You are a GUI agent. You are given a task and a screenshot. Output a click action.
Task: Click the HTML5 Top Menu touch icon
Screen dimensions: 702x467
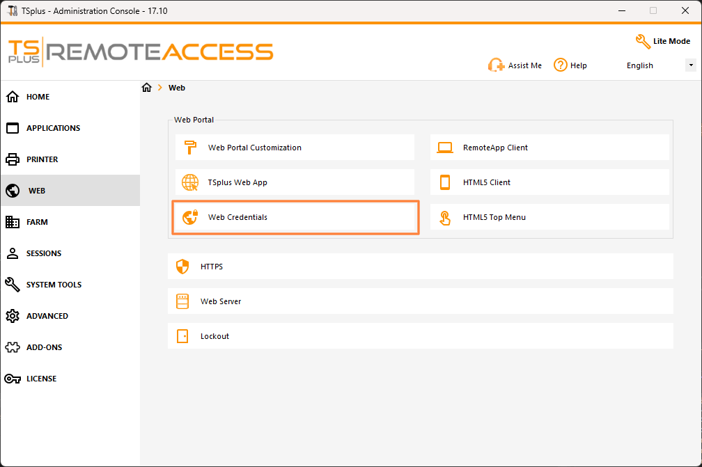point(444,217)
